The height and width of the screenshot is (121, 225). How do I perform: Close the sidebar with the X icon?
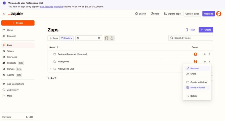pos(4,14)
